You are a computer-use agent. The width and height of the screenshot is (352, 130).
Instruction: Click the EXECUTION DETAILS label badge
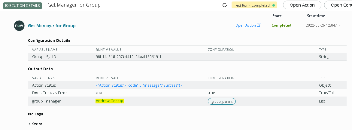coord(22,5)
